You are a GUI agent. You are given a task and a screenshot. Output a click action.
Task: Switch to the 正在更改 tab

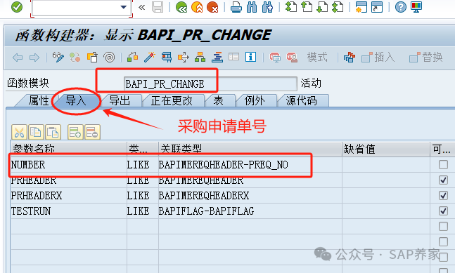[x=172, y=101]
